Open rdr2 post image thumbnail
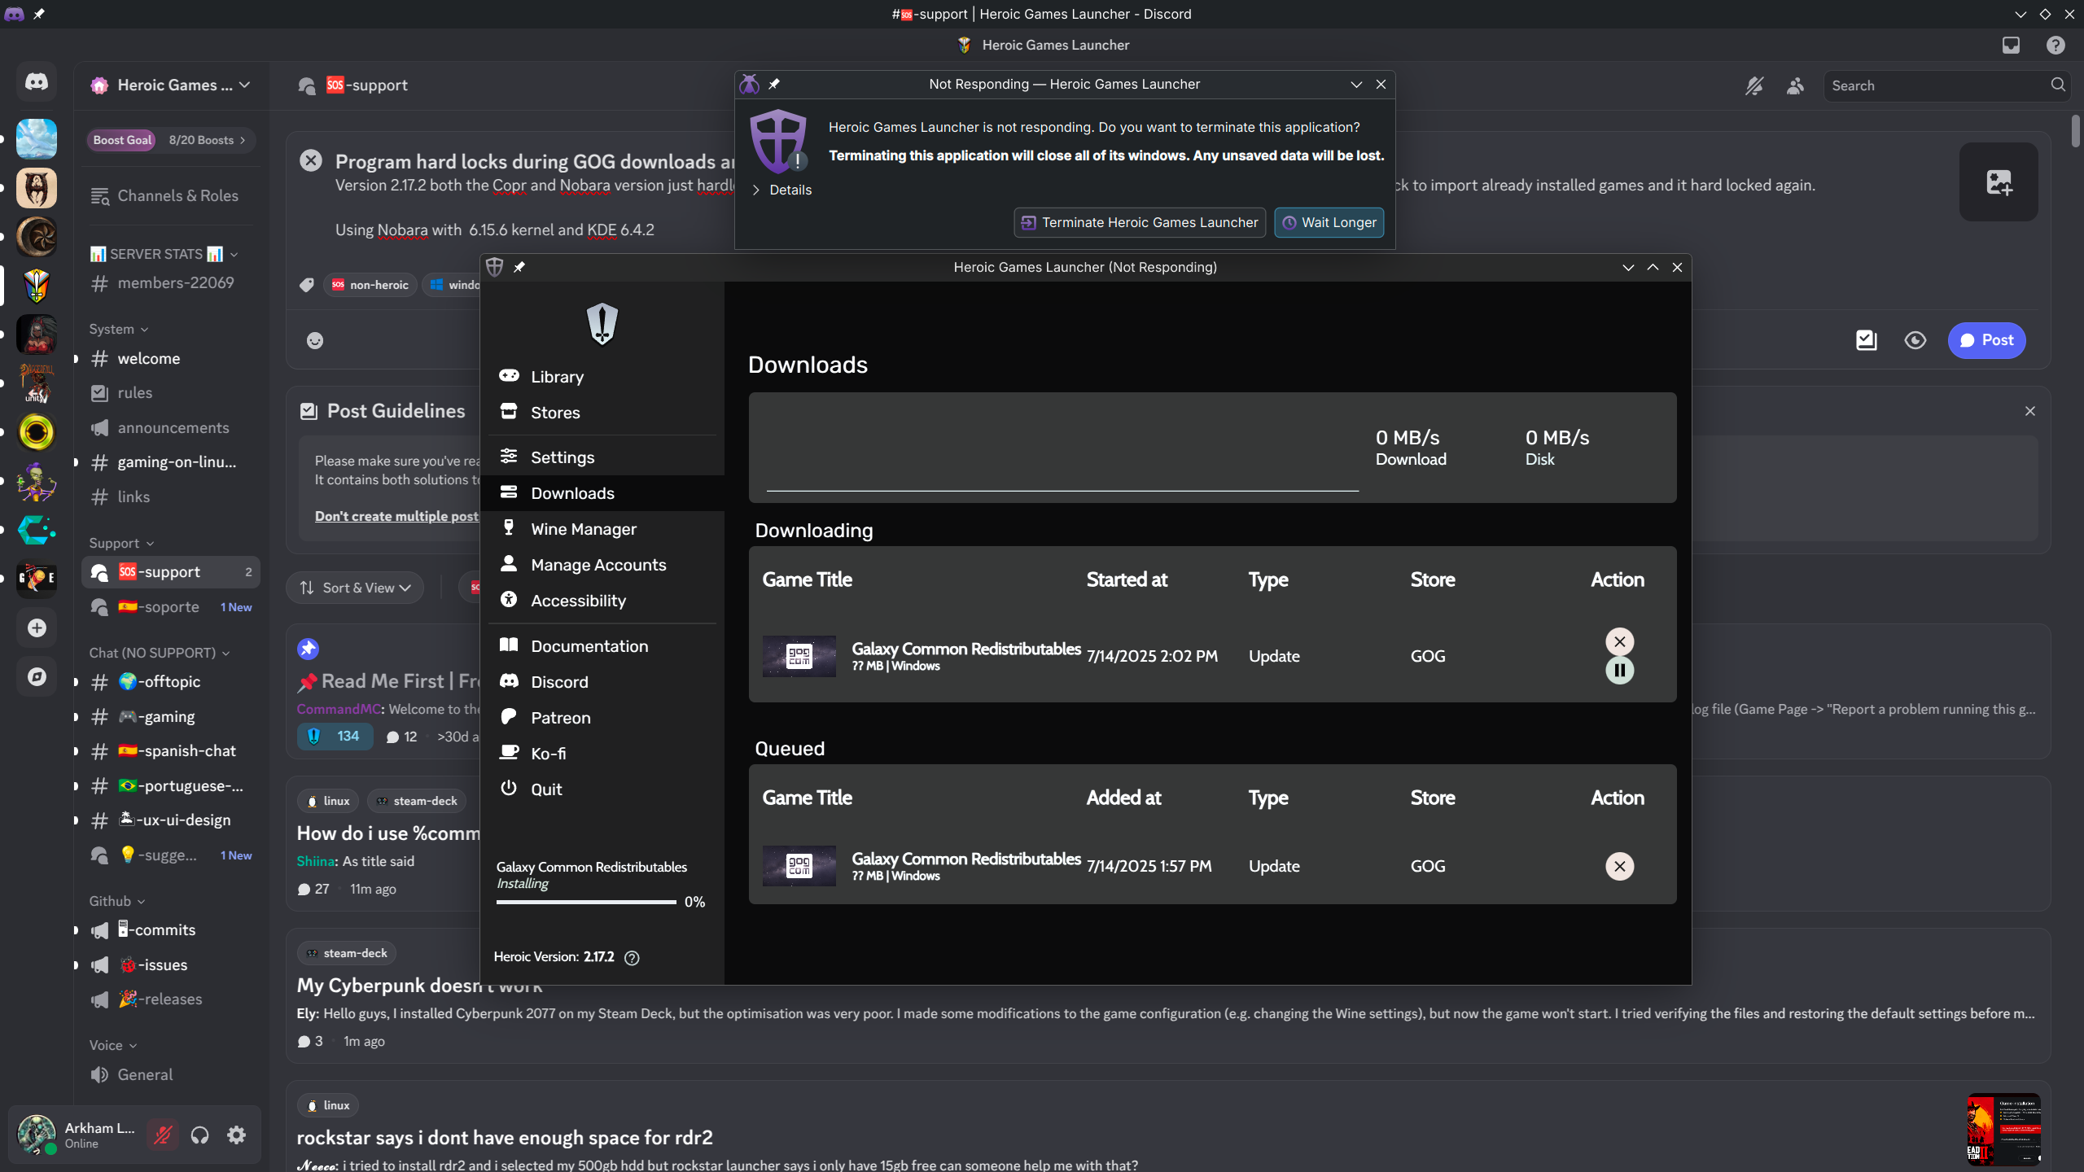2084x1172 pixels. 2003,1130
